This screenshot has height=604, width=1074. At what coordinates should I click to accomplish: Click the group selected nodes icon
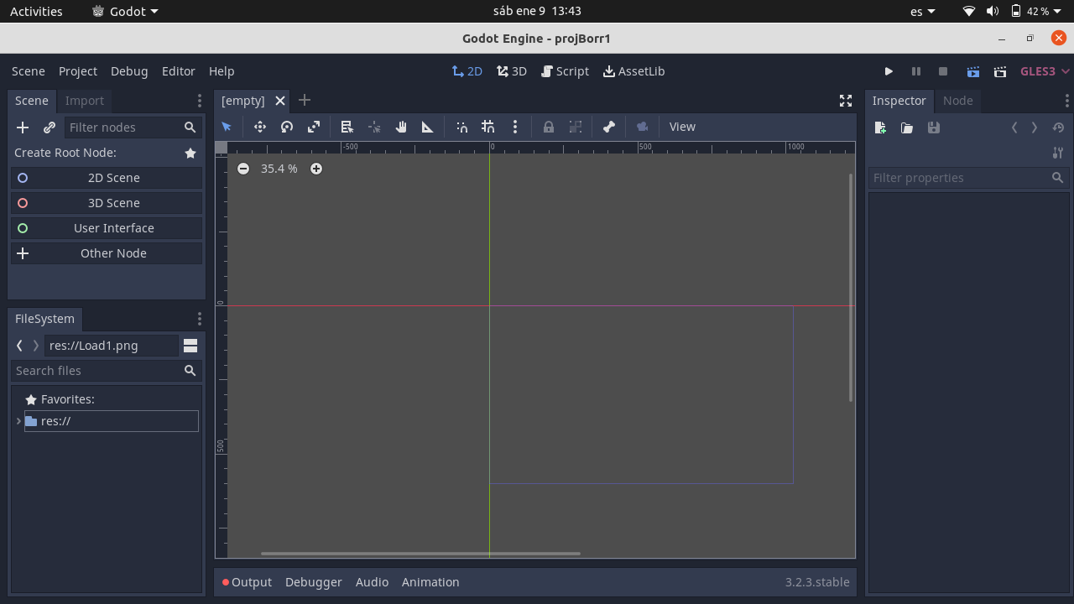[576, 127]
